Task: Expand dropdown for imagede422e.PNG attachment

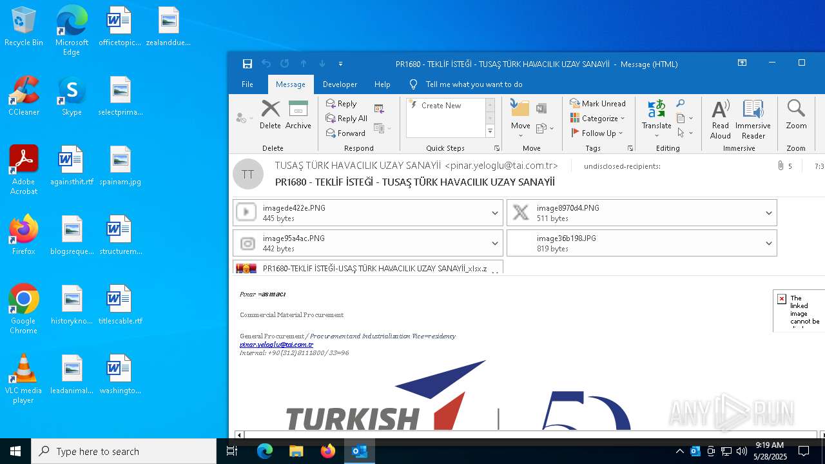Action: point(495,213)
